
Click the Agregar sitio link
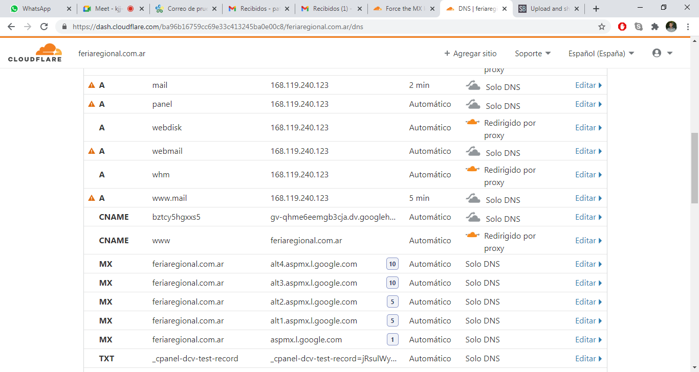click(x=470, y=53)
